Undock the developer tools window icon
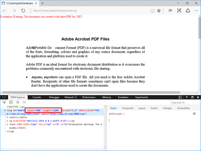201x151 pixels. tap(192, 97)
